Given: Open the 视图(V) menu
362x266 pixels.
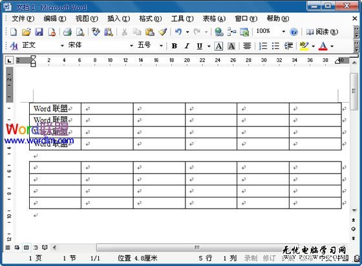Looking at the screenshot, I should pos(87,19).
